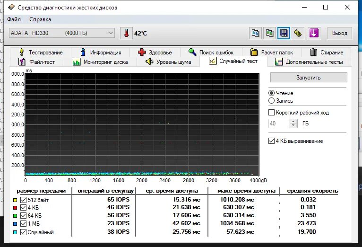Switch to the Мониторинг диска tab

pyautogui.click(x=100, y=62)
